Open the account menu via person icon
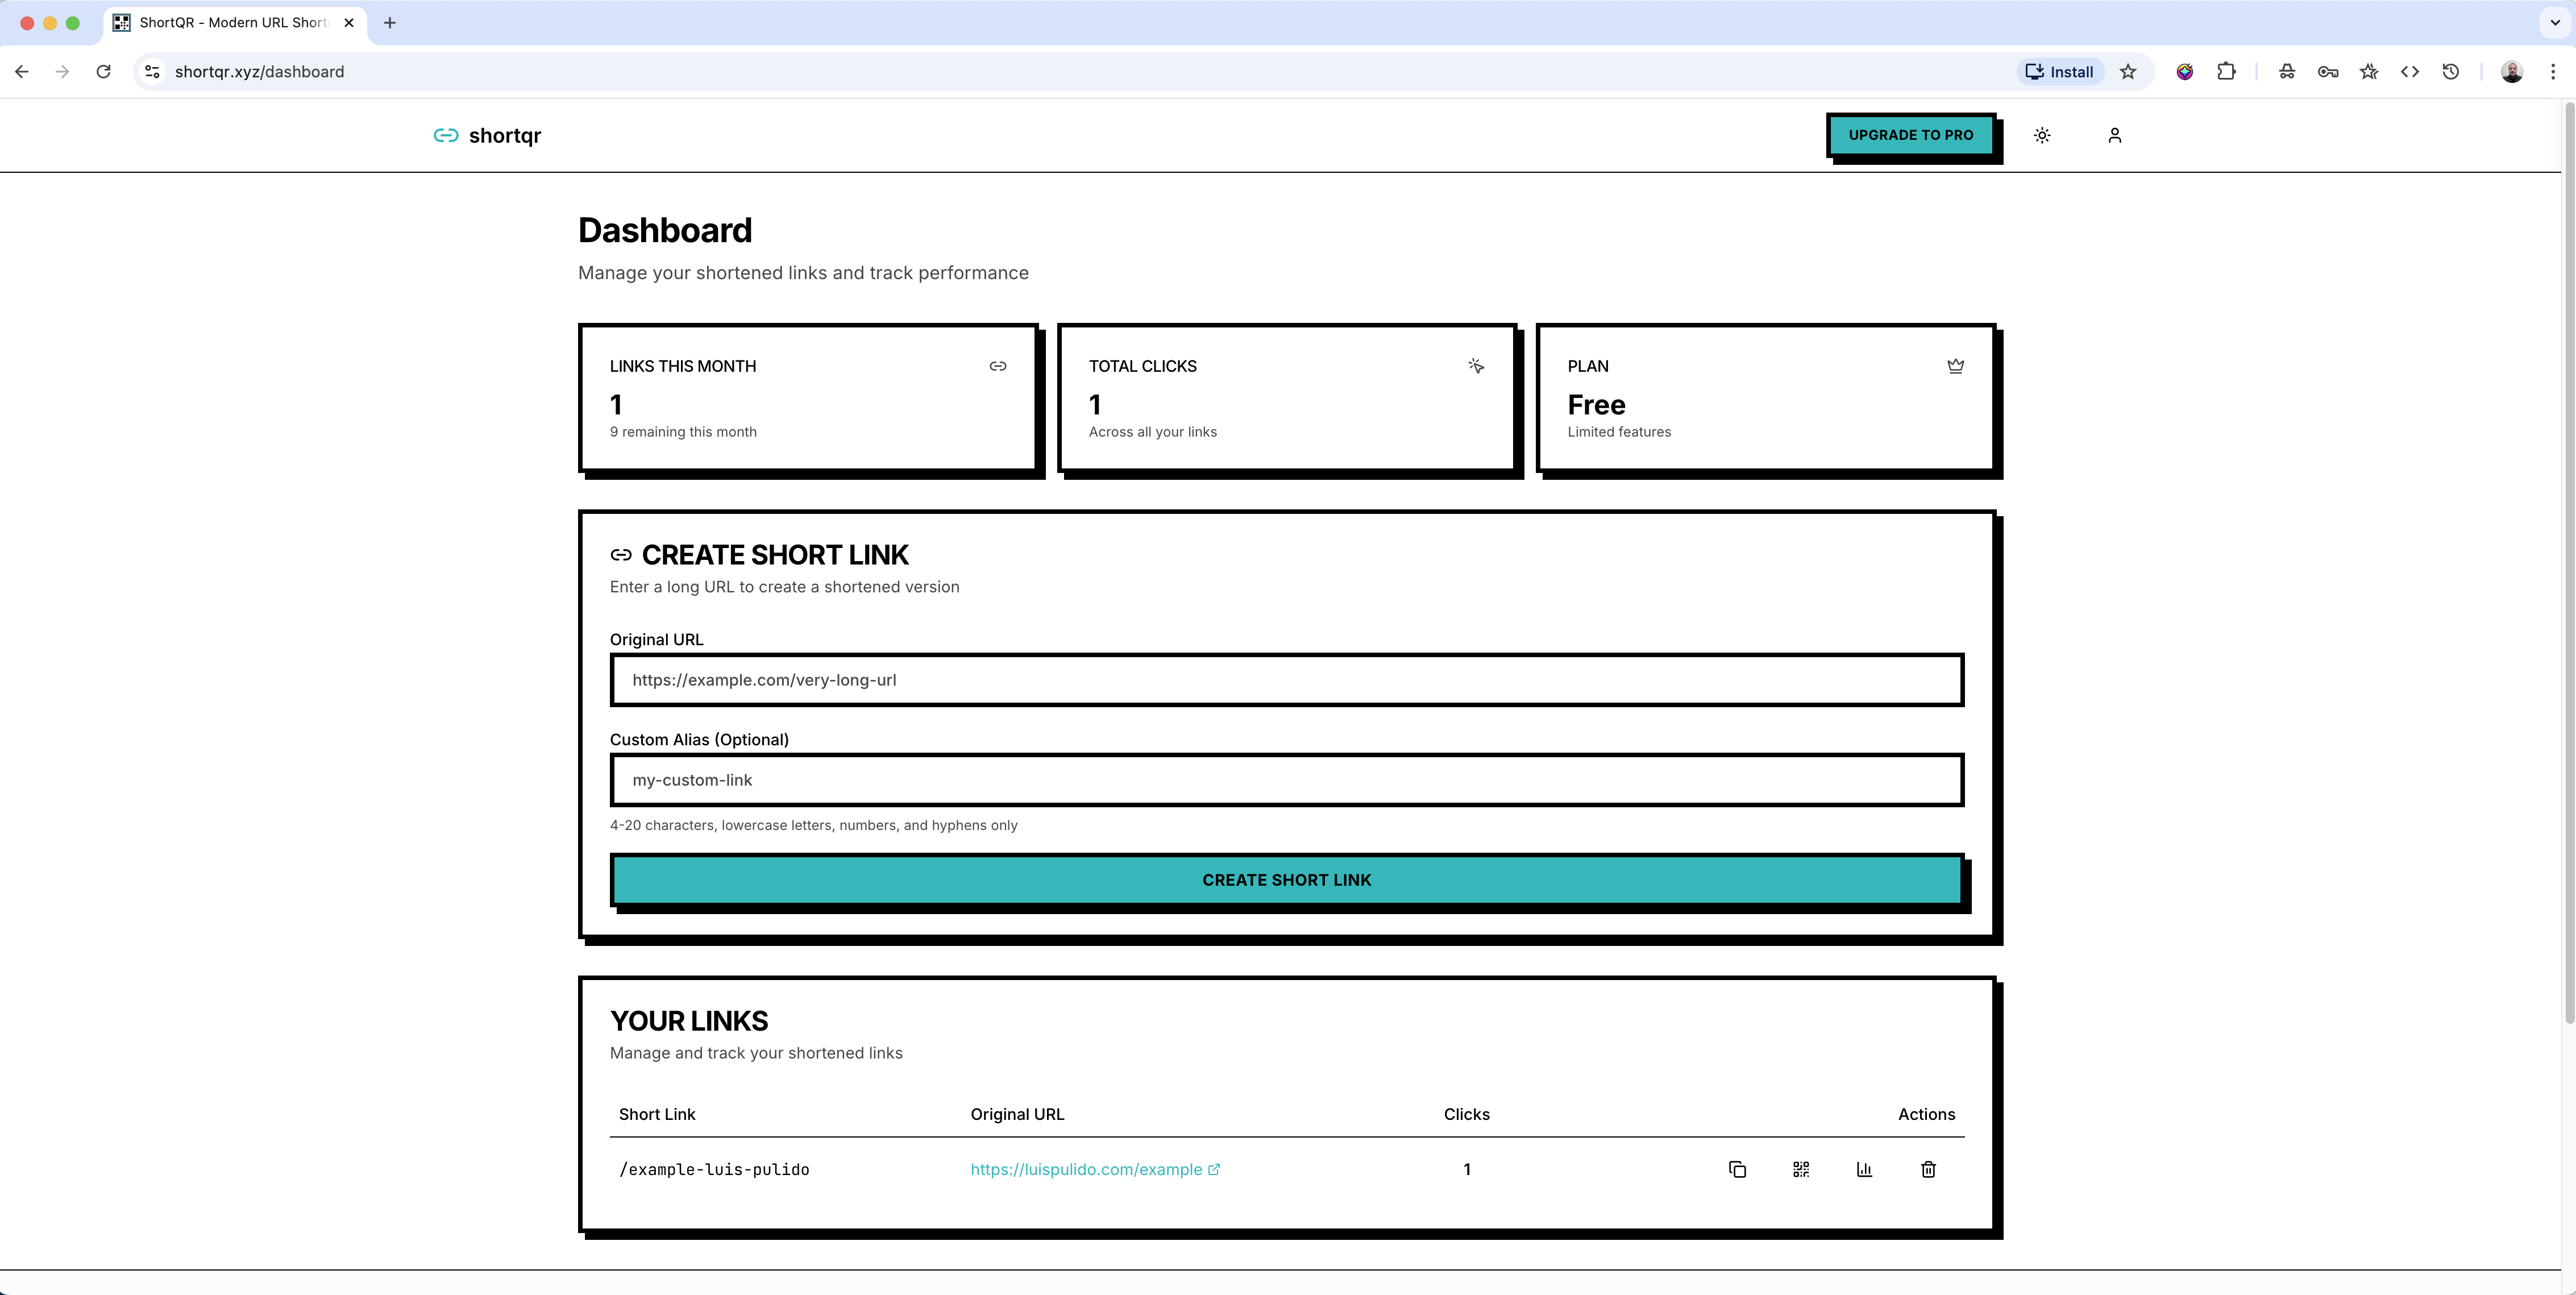2576x1295 pixels. click(x=2114, y=135)
